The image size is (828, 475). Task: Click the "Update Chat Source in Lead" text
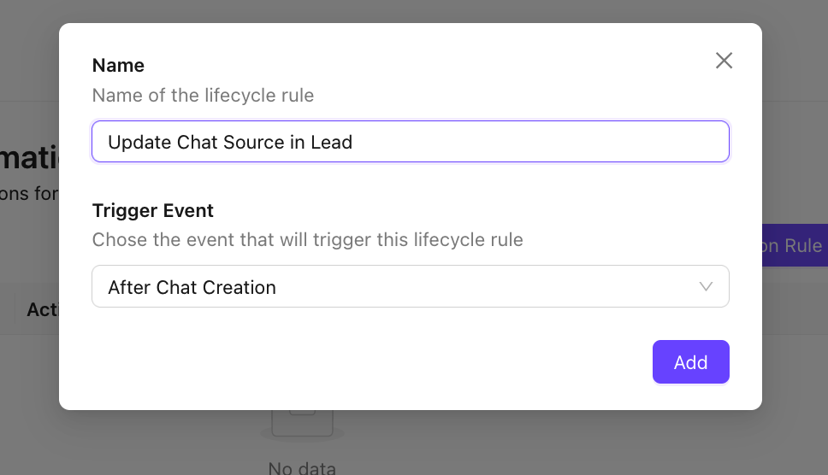click(x=230, y=143)
